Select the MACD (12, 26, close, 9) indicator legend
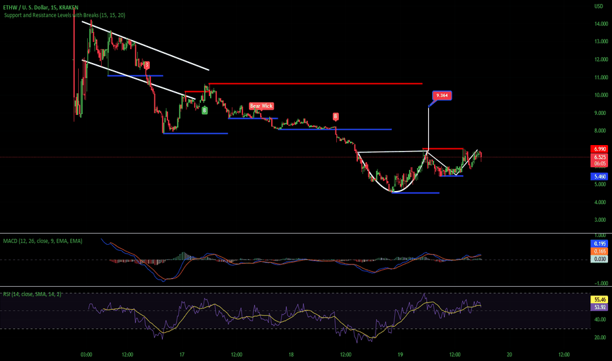This screenshot has height=361, width=612. coord(43,241)
